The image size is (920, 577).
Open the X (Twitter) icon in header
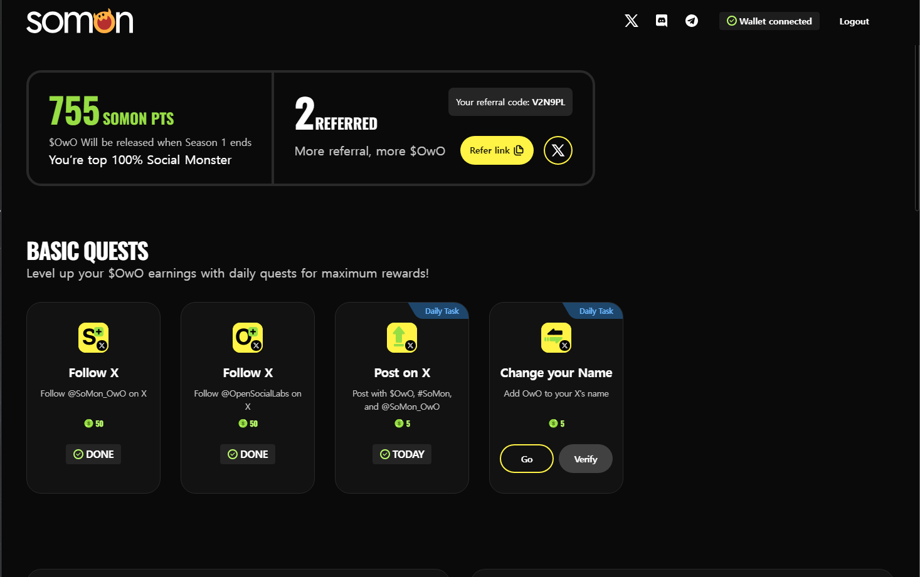(x=632, y=21)
